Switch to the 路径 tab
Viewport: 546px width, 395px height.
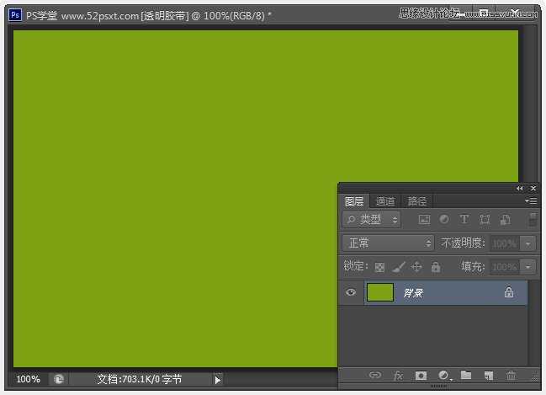(x=416, y=201)
